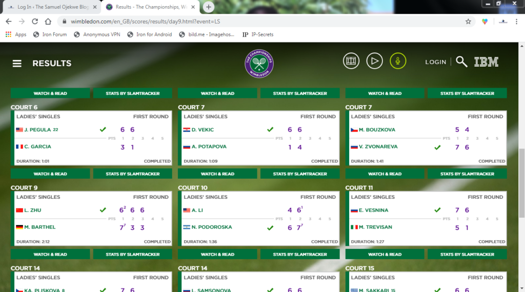The height and width of the screenshot is (292, 525).
Task: Click player name M. Bouzkova
Action: (377, 130)
